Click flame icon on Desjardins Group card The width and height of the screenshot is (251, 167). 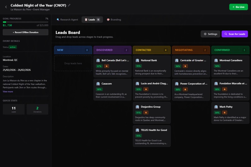[146, 113]
